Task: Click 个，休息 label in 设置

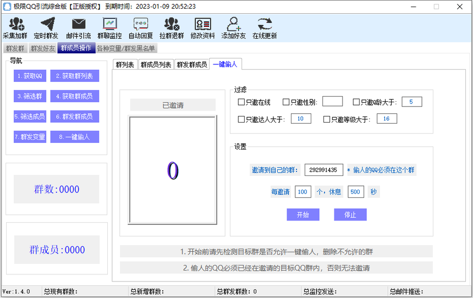Action: pos(329,192)
